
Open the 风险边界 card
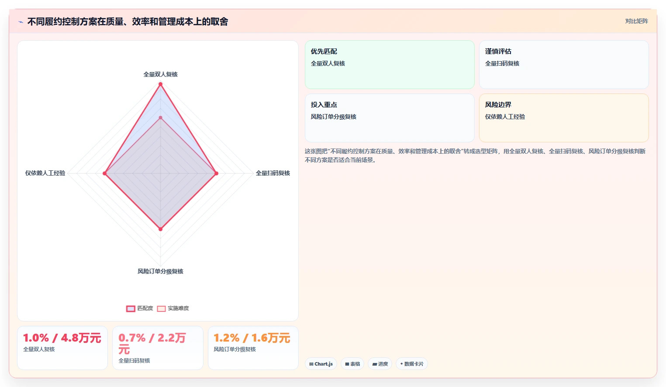point(564,118)
